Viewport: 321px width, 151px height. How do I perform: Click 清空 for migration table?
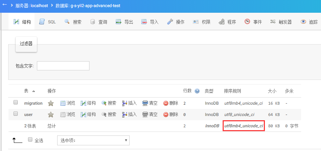150,103
